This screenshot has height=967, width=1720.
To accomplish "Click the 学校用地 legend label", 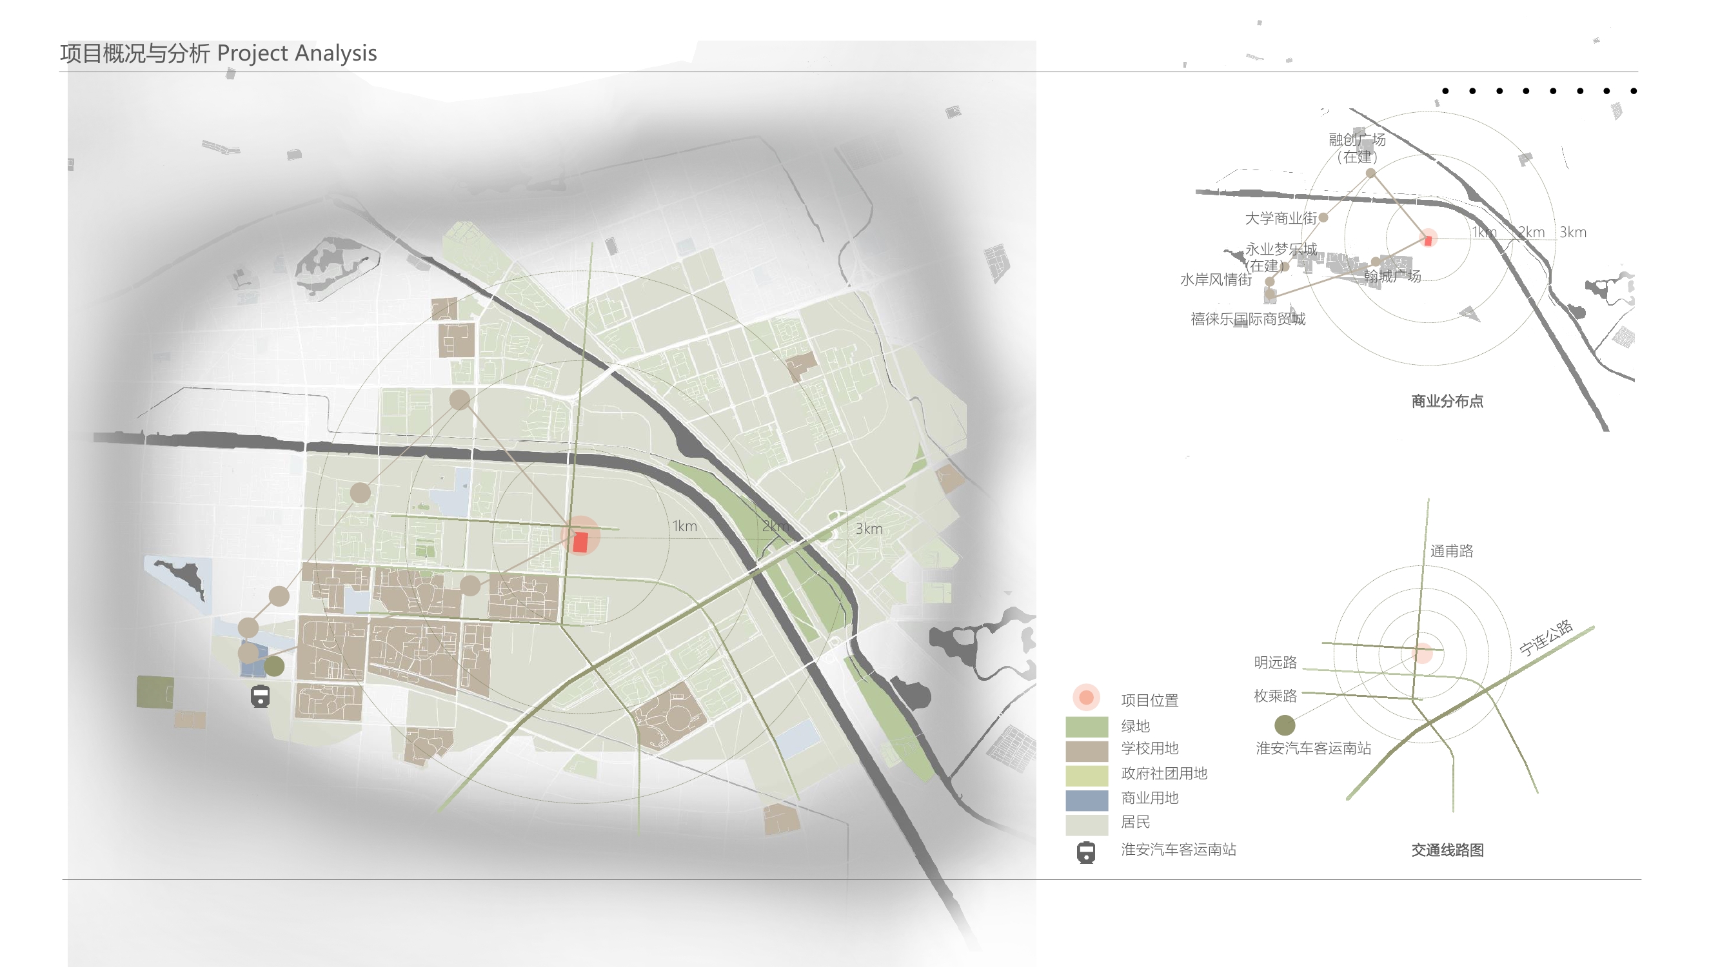I will tap(1149, 748).
